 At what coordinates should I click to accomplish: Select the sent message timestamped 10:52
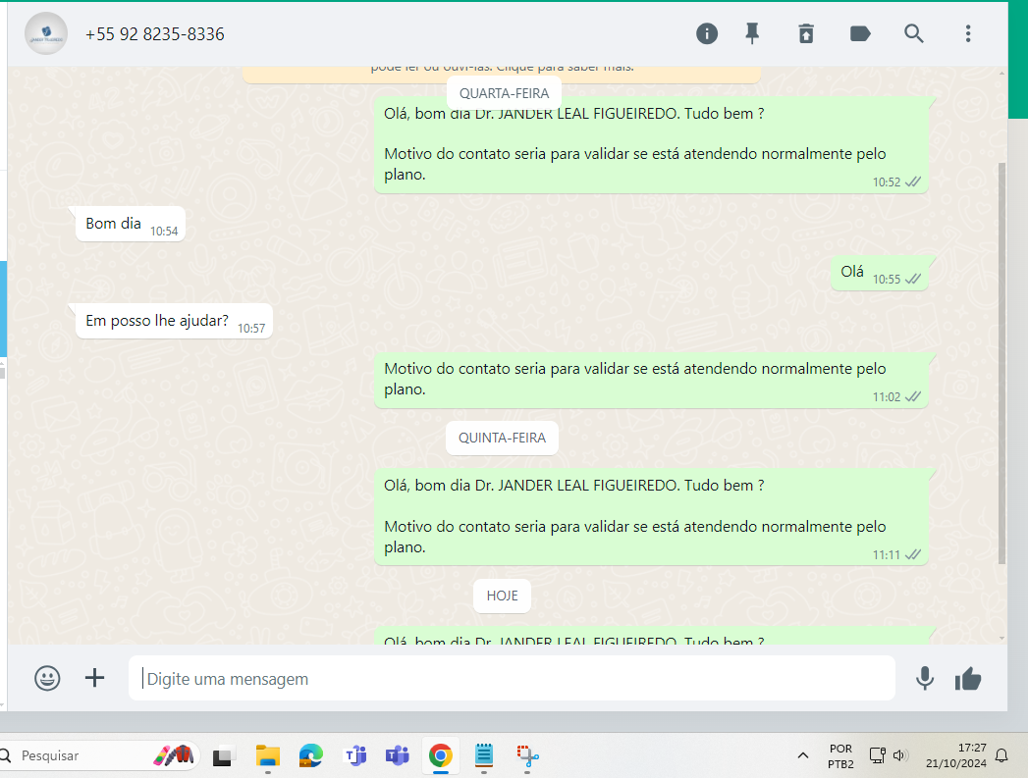(651, 145)
